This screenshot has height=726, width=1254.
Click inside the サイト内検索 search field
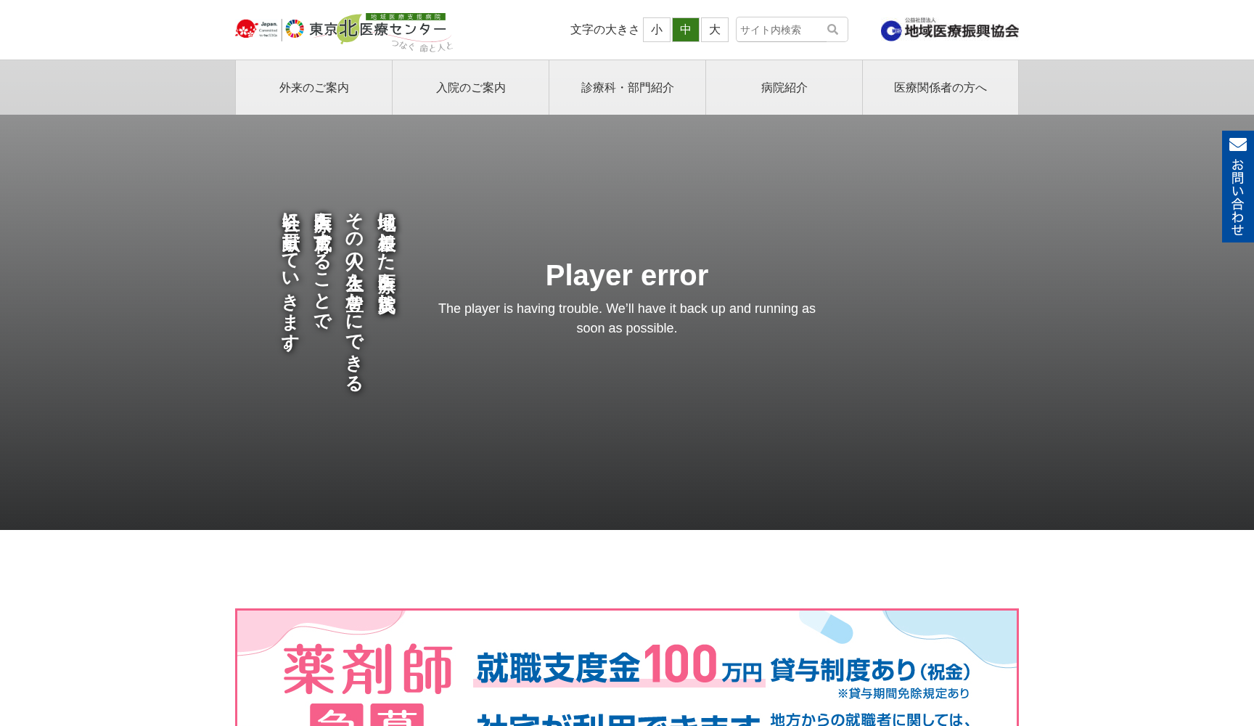click(x=776, y=29)
